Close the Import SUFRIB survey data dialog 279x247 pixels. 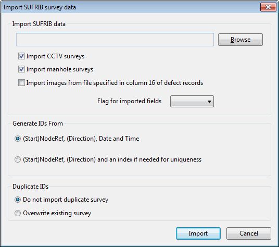click(268, 7)
